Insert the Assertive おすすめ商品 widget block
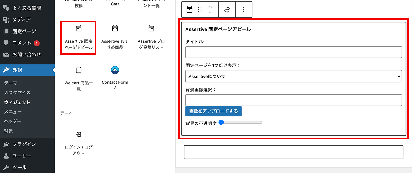This screenshot has height=173, width=412. (x=115, y=38)
